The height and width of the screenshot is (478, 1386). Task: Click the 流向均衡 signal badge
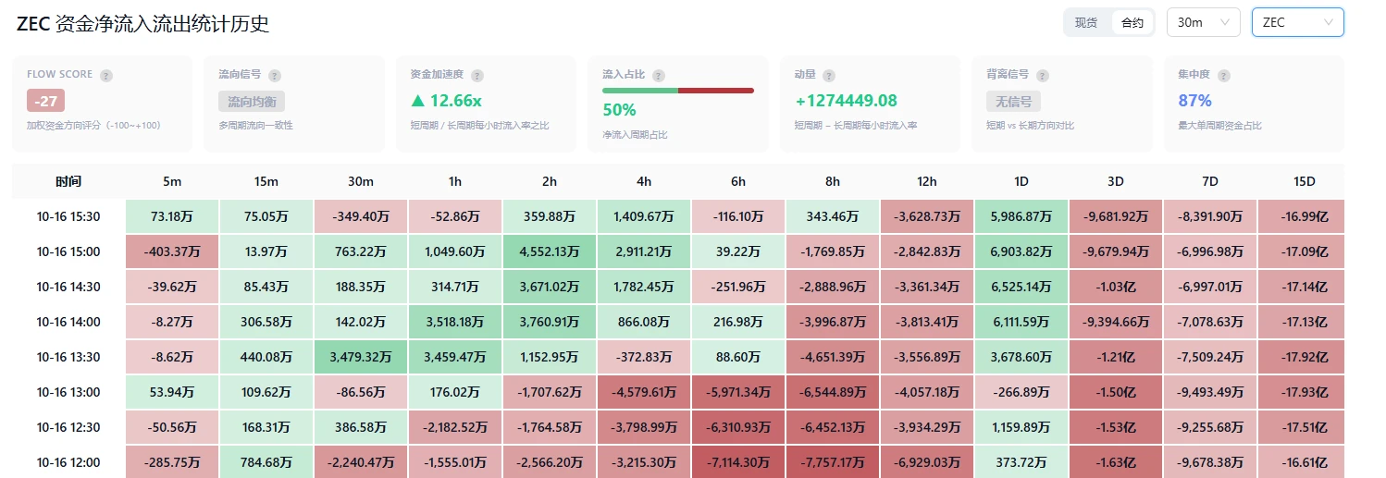(252, 101)
